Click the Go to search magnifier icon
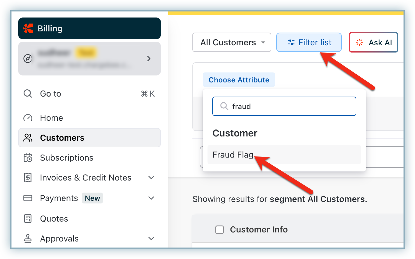 (28, 94)
